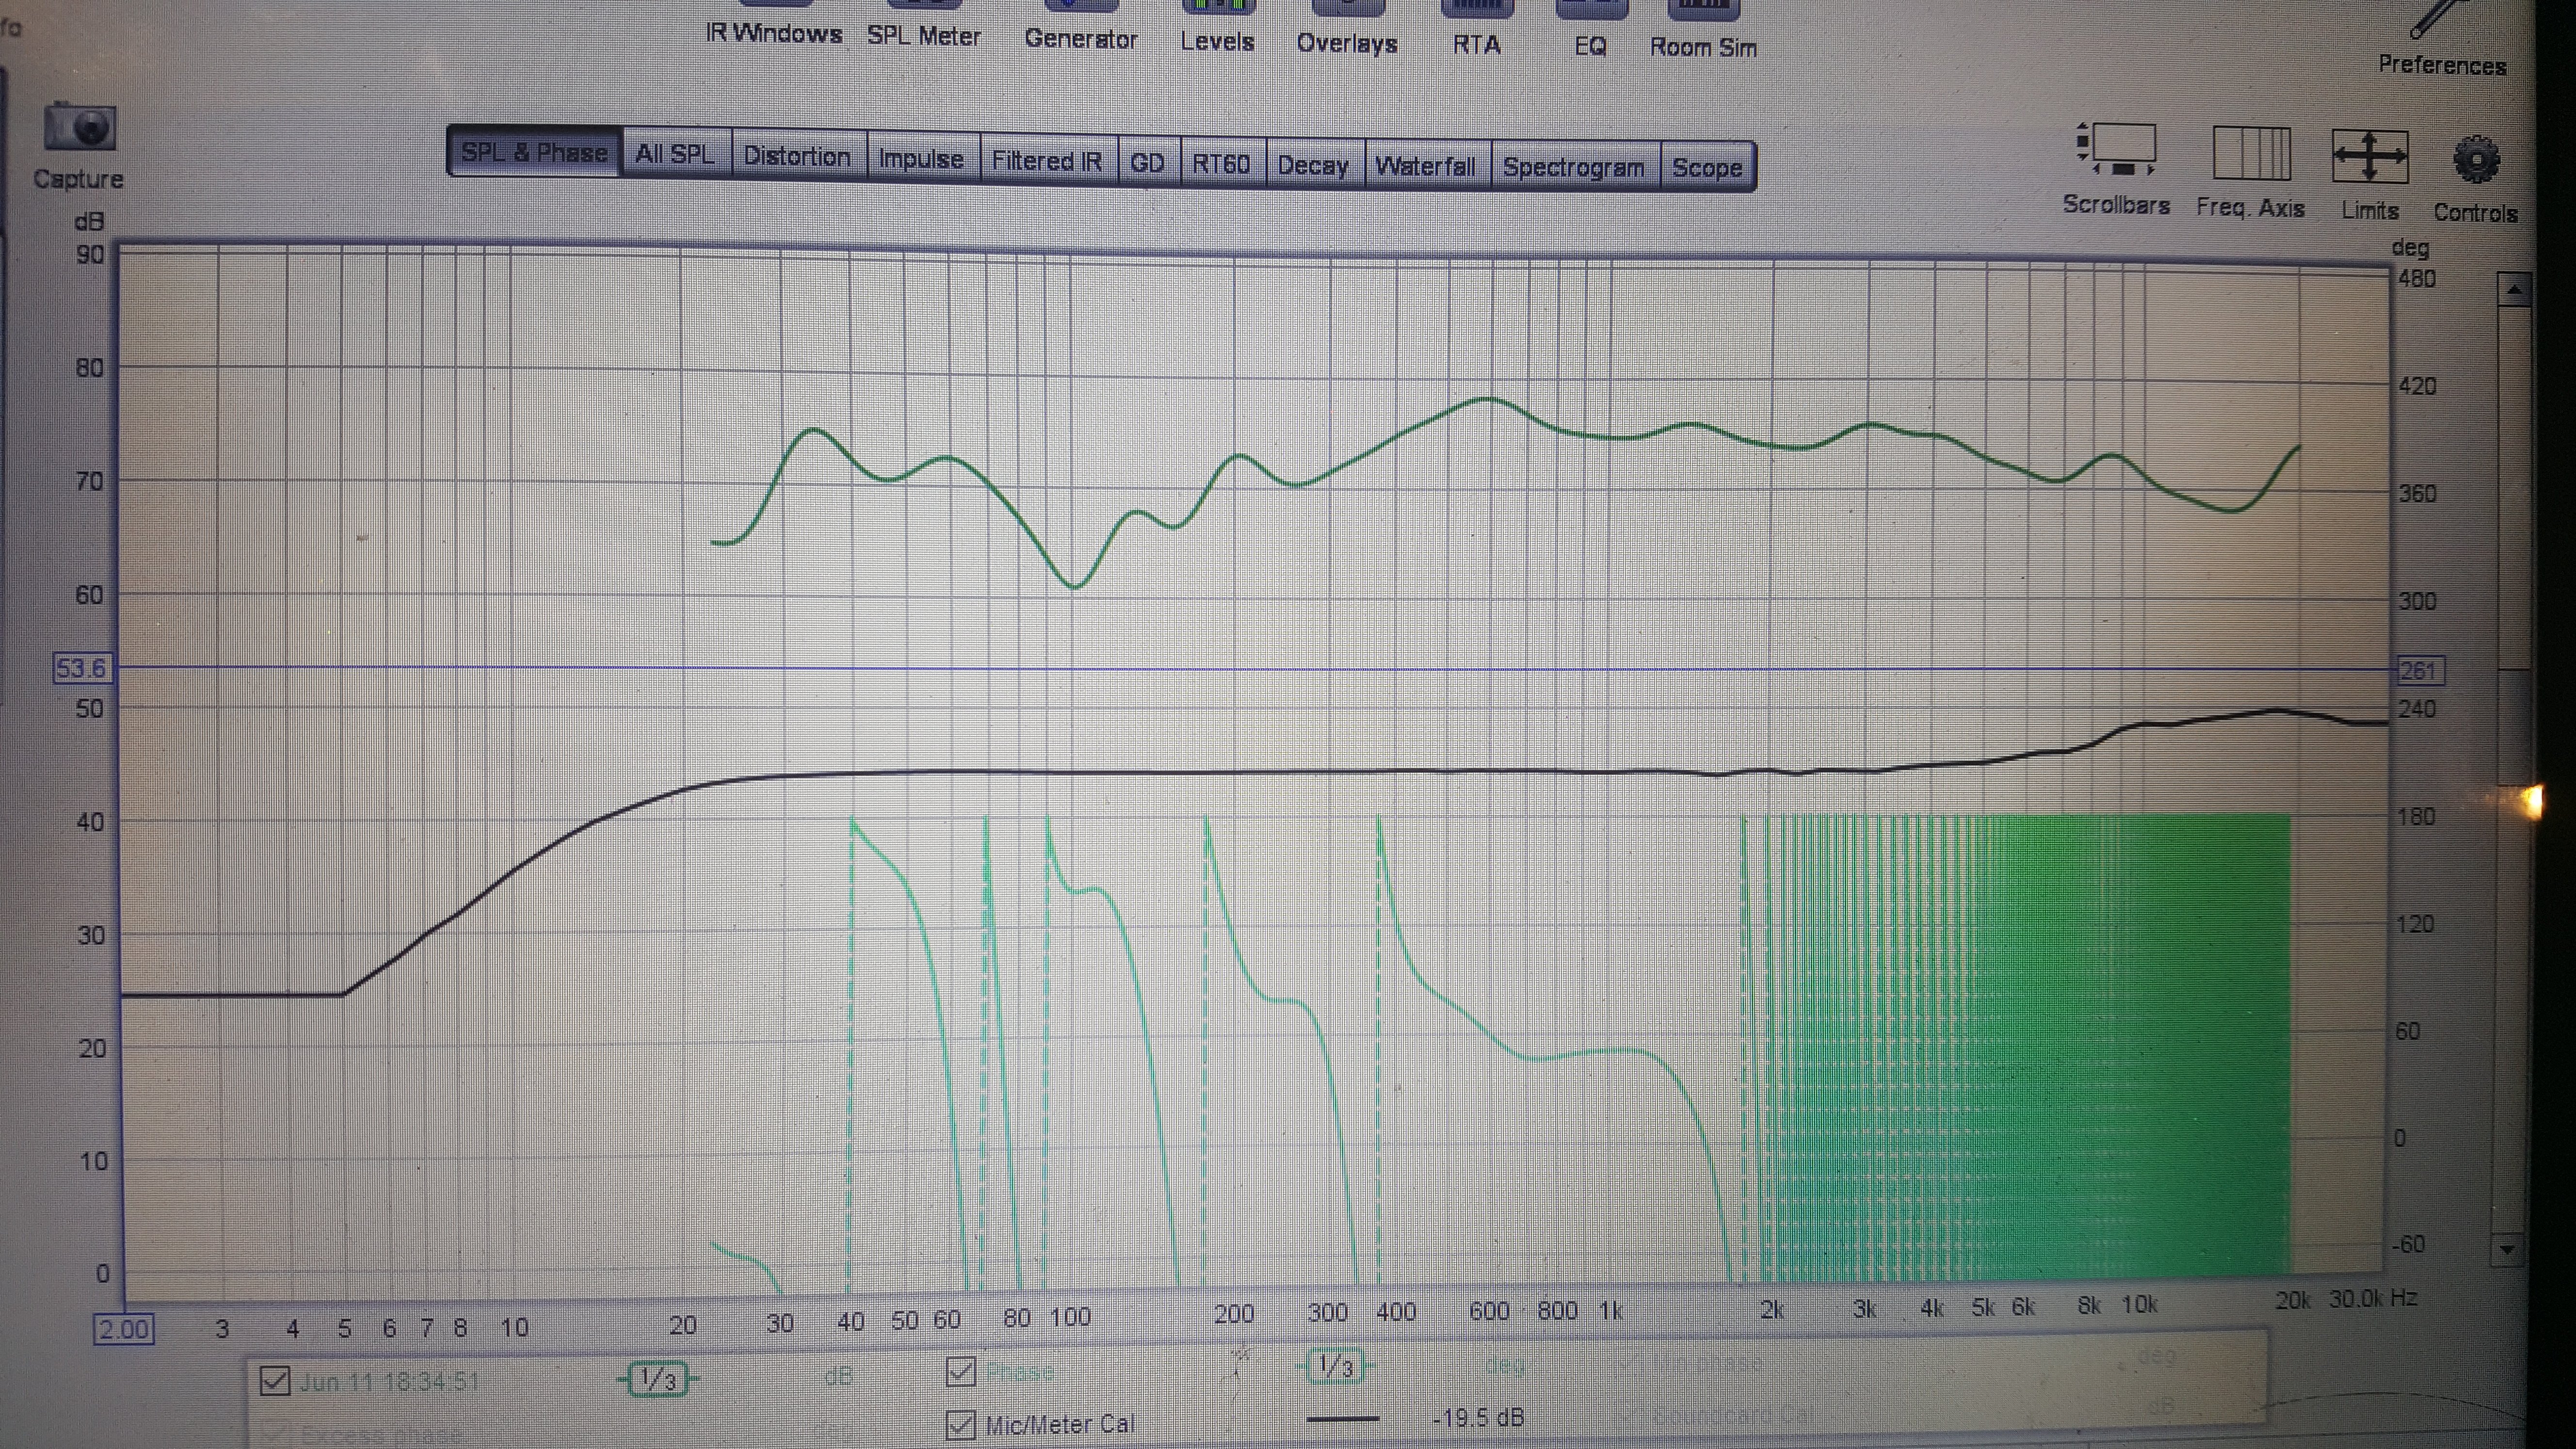The height and width of the screenshot is (1449, 2576).
Task: Switch to the Waterfall tab
Action: 1426,166
